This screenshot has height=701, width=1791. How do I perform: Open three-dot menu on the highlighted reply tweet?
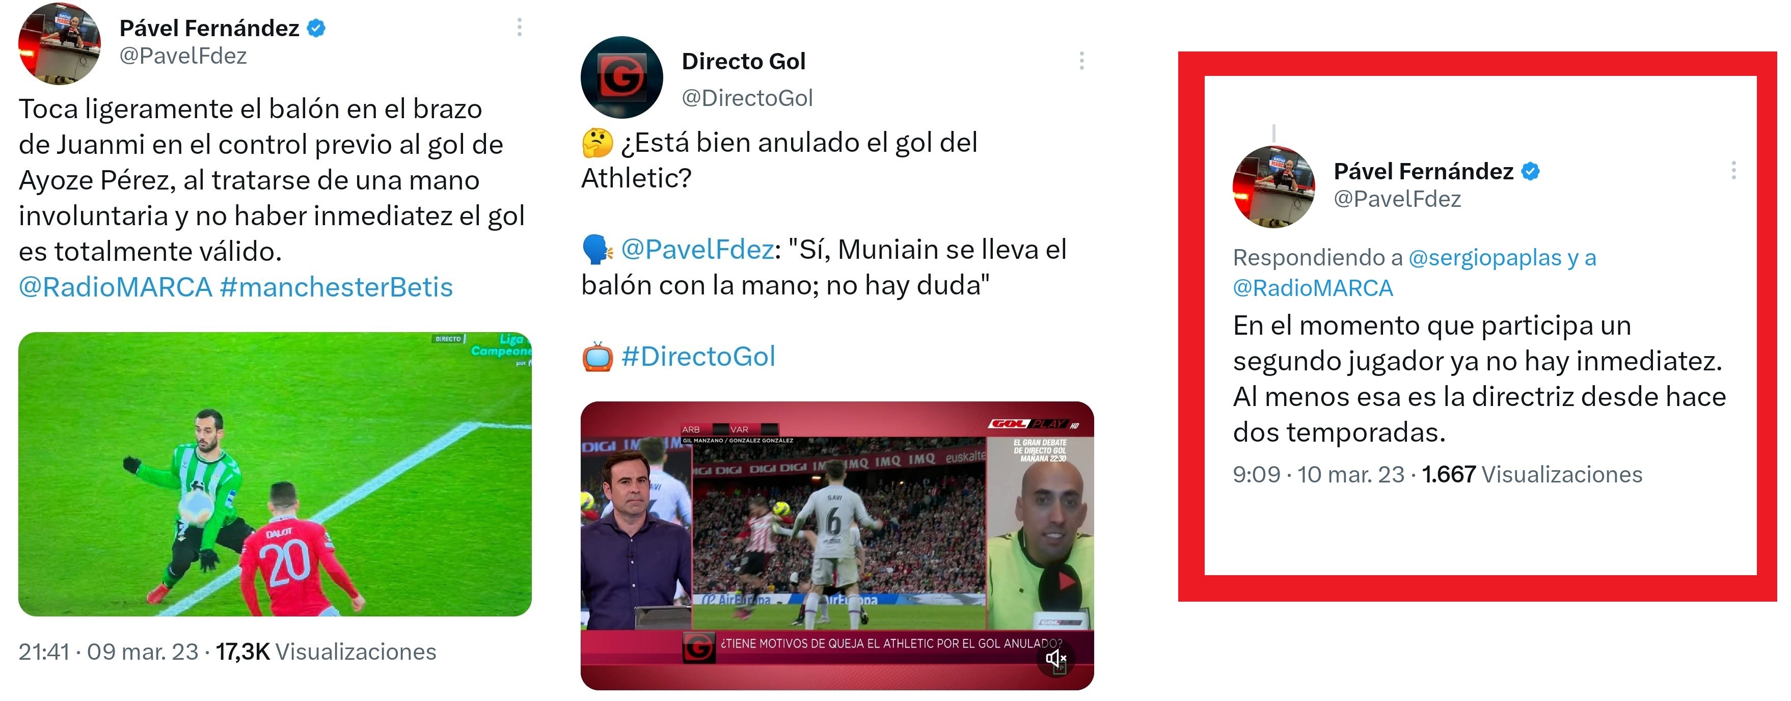(1733, 170)
